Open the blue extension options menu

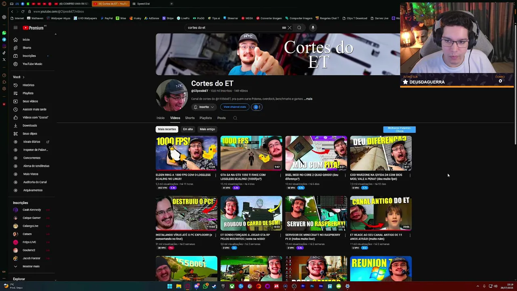(257, 107)
